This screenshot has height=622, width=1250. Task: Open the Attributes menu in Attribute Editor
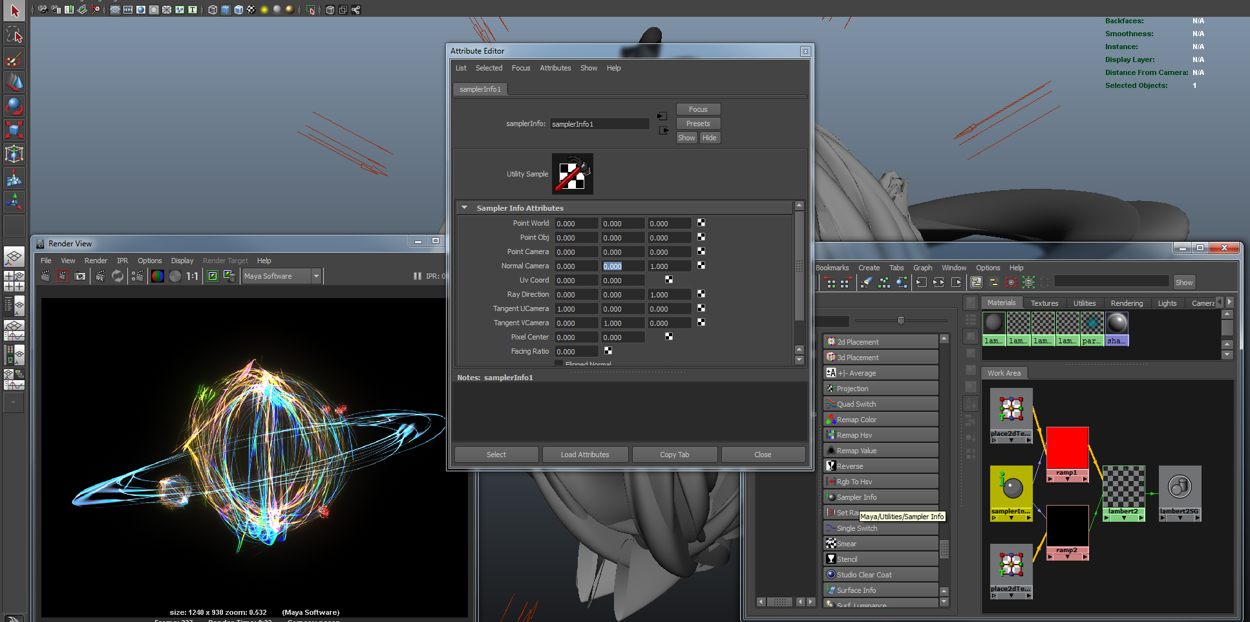pos(555,68)
